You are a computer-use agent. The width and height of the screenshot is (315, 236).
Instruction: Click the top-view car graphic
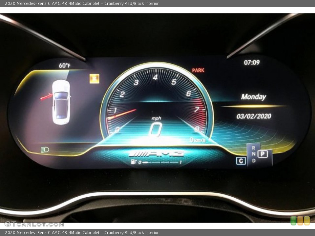point(61,102)
